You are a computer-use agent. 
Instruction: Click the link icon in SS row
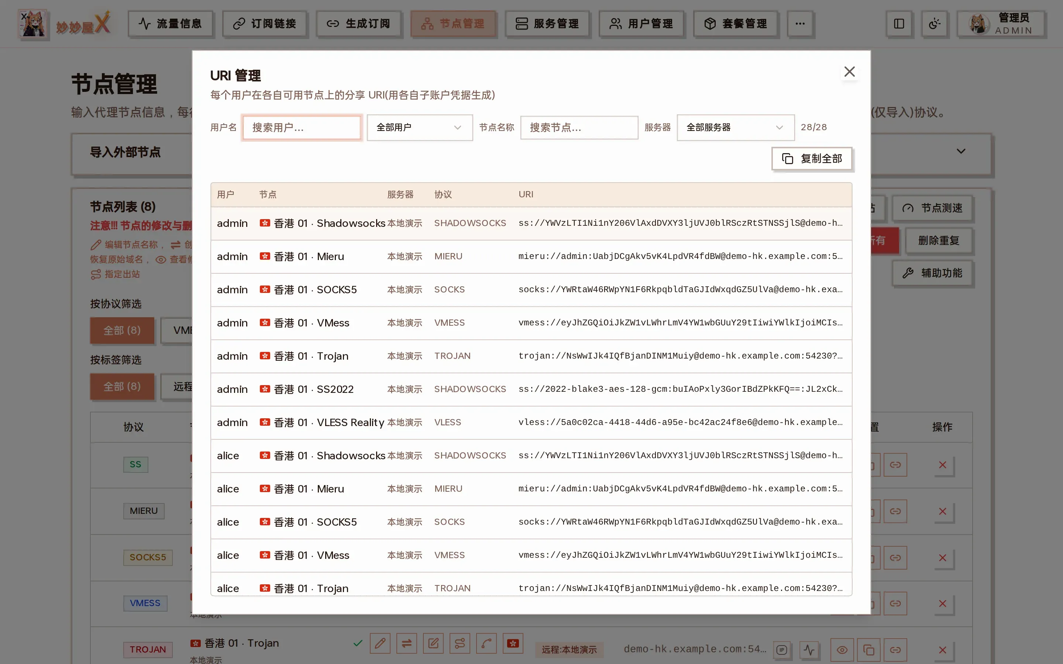click(895, 465)
